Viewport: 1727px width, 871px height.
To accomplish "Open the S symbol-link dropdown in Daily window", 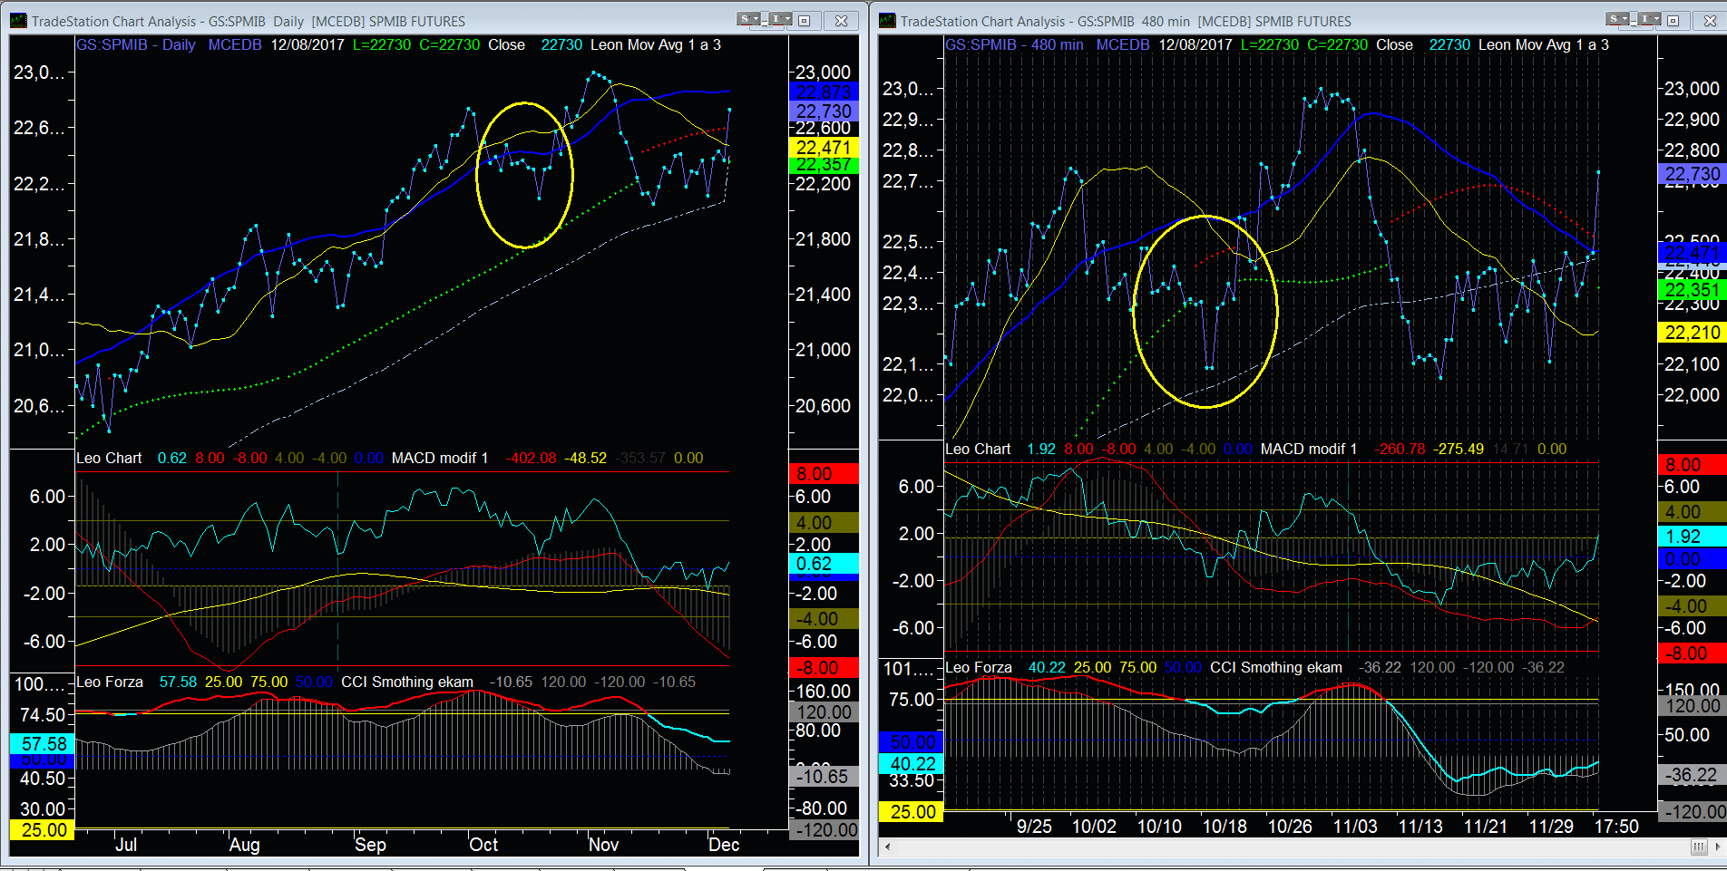I will click(748, 19).
